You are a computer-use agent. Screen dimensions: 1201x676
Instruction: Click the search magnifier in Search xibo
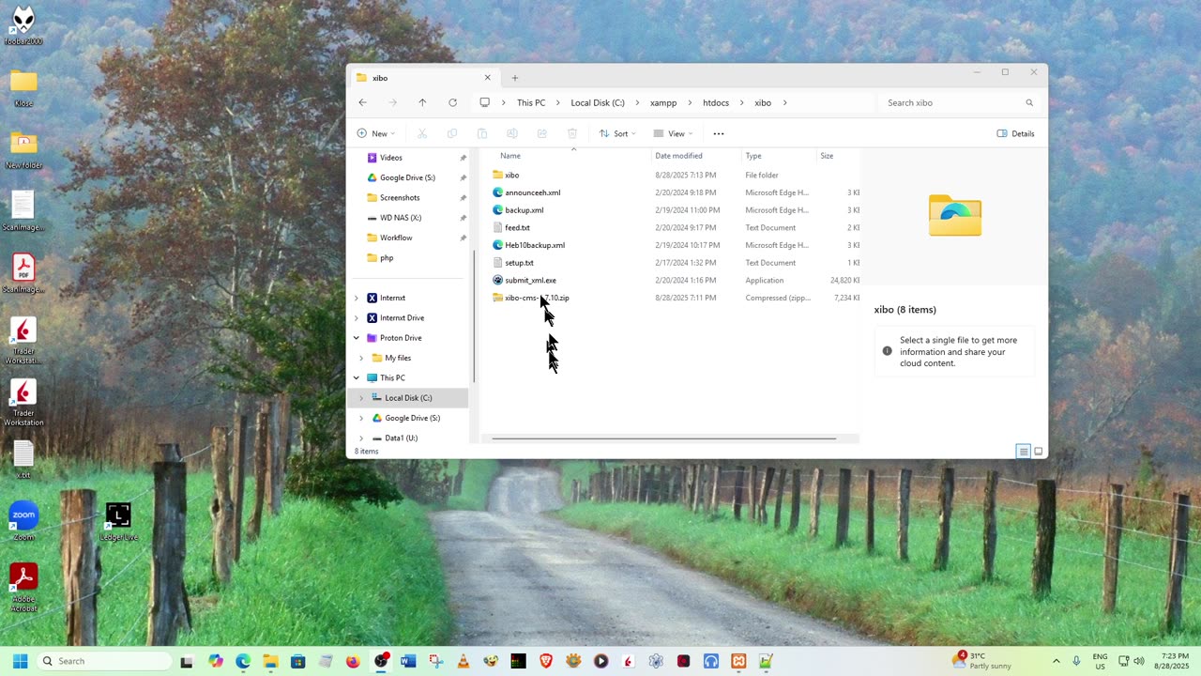coord(1029,102)
